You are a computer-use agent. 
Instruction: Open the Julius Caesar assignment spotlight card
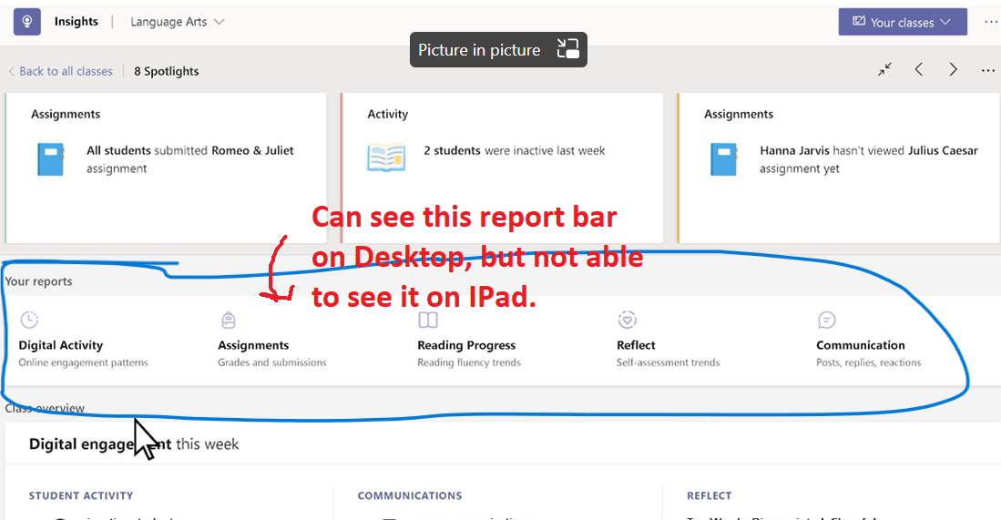click(838, 168)
